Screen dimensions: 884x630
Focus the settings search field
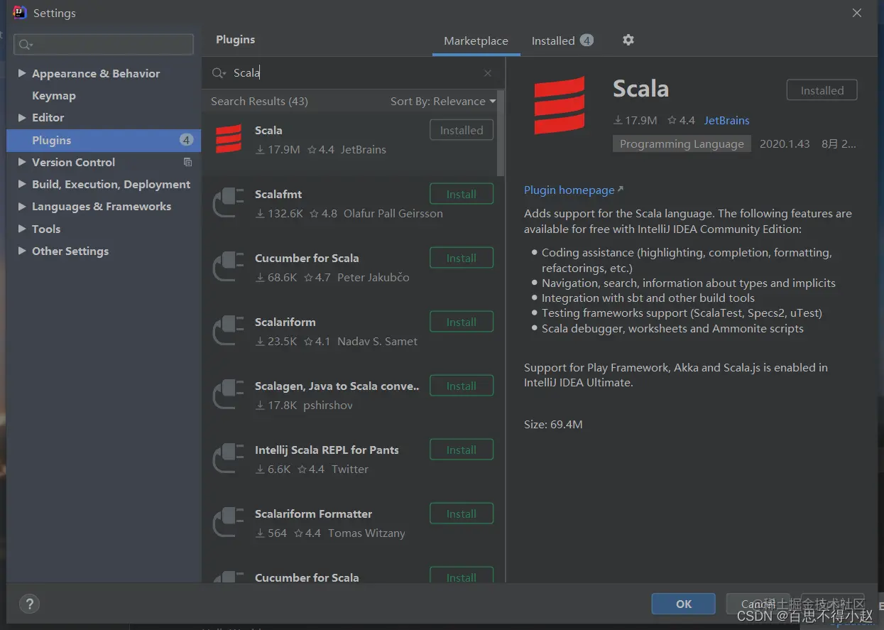[x=104, y=45]
